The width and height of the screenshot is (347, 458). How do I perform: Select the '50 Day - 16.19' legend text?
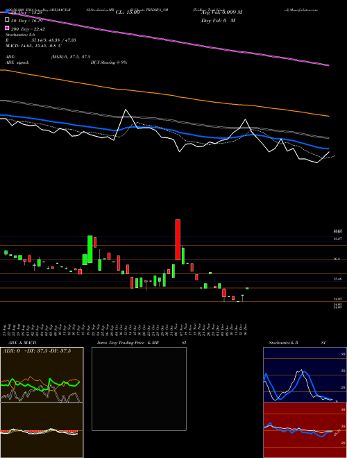[x=26, y=21]
